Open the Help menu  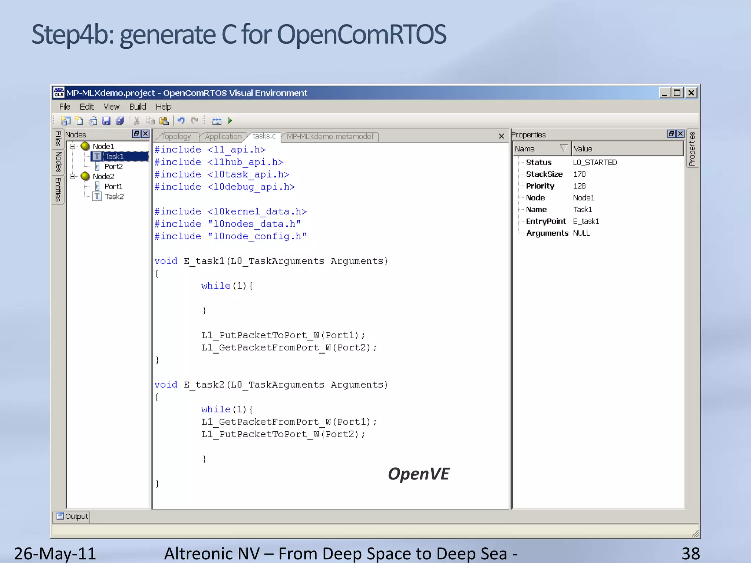(164, 107)
